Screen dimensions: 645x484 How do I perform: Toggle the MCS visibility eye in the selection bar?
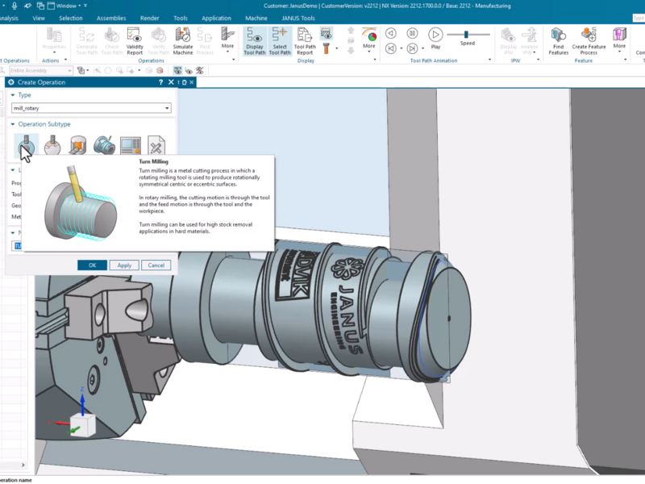click(177, 70)
